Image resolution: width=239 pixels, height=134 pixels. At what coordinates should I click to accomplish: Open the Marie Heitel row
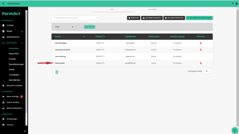[132, 63]
